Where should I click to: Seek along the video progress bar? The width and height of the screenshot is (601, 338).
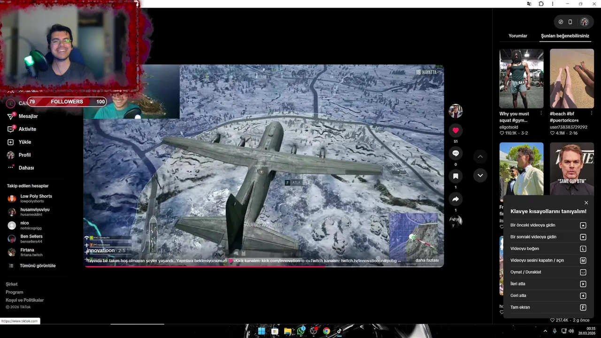point(264,266)
